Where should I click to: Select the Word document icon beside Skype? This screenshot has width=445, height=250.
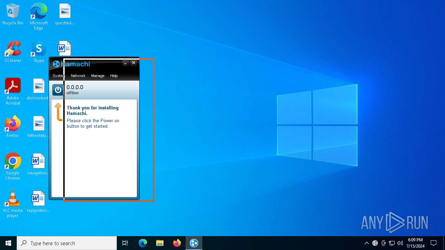tap(64, 48)
